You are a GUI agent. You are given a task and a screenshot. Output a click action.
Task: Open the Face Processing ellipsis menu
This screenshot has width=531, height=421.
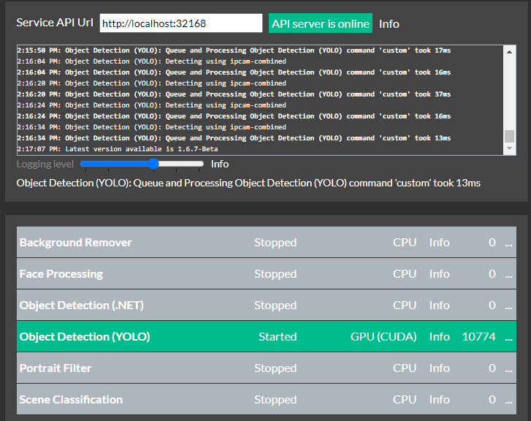(508, 275)
